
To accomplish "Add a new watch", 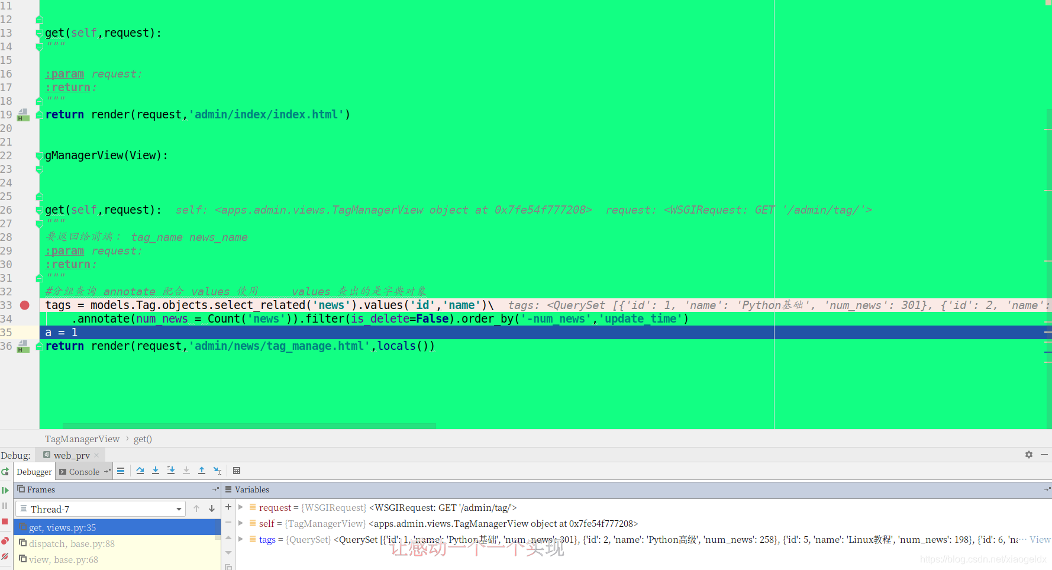I will tap(228, 507).
